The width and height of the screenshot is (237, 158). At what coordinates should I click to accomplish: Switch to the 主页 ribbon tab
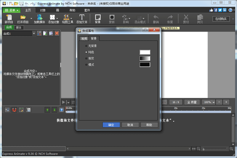(x=28, y=10)
